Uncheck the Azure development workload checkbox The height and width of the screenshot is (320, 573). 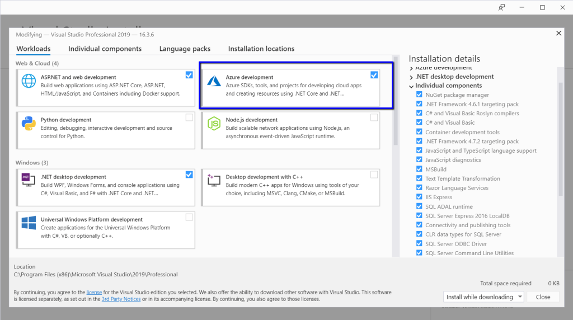pyautogui.click(x=374, y=75)
